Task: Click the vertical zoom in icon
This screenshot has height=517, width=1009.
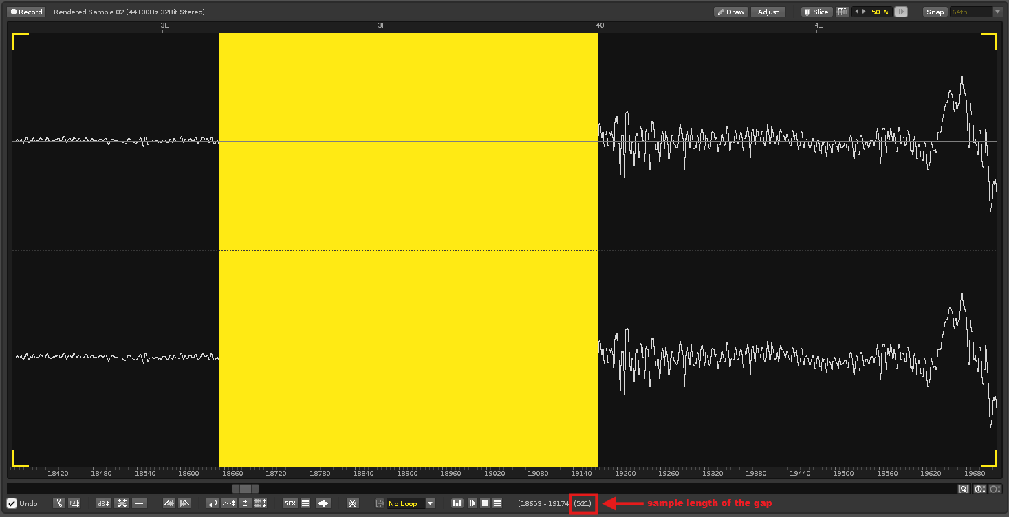Action: click(980, 489)
